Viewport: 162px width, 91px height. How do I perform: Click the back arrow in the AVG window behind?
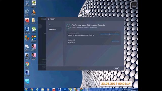(x=40, y=26)
